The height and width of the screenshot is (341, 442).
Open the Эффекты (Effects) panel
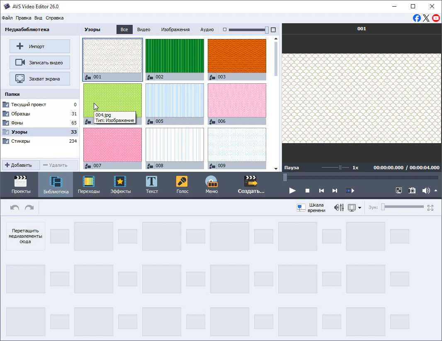tap(120, 185)
